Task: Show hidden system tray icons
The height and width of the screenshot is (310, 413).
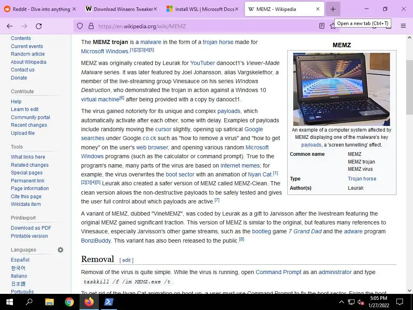Action: (x=341, y=302)
